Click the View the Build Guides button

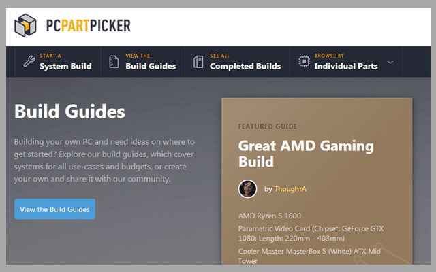tap(54, 209)
